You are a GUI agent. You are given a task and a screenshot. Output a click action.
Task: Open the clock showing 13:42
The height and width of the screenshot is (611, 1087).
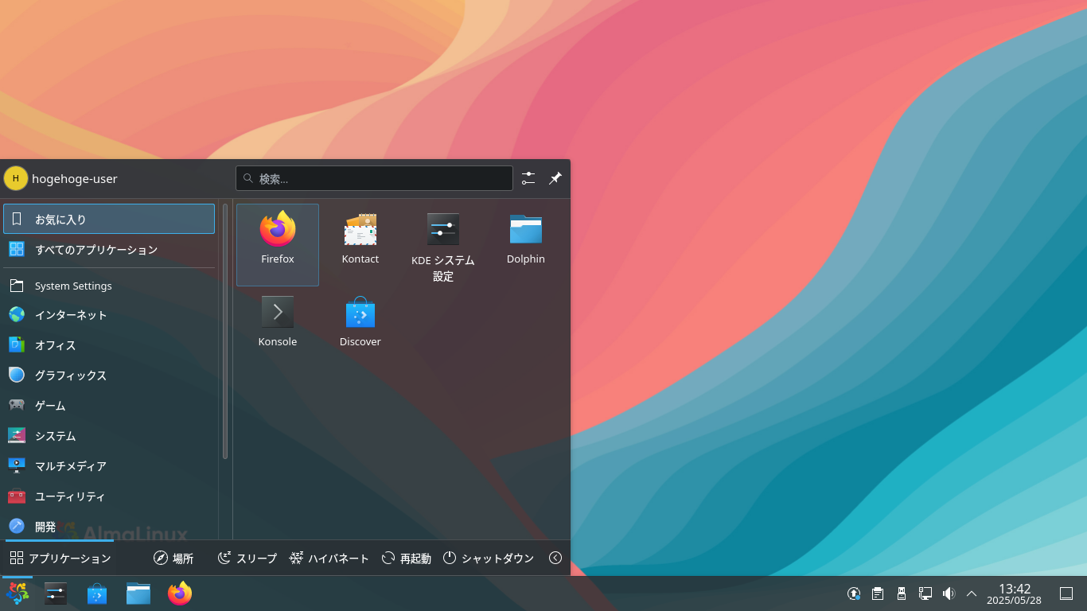click(1015, 593)
